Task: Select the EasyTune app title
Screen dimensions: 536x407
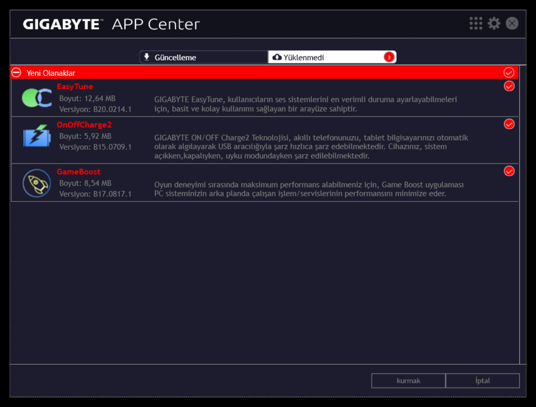Action: 75,86
